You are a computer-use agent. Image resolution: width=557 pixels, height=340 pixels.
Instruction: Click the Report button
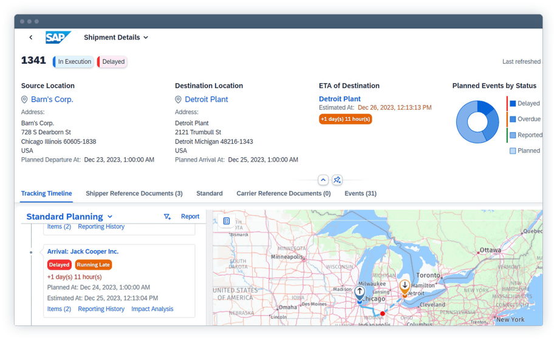click(x=190, y=217)
